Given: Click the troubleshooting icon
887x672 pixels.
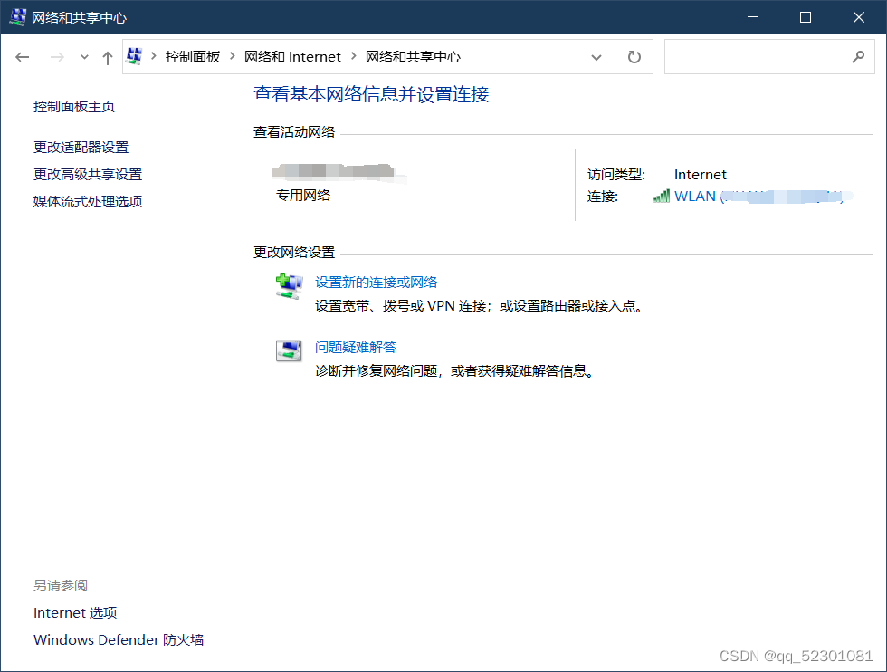Looking at the screenshot, I should click(x=289, y=350).
